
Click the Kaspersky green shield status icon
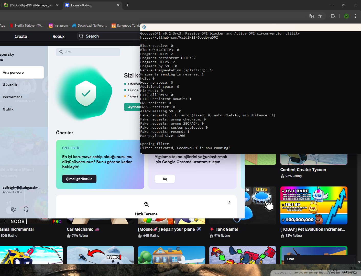(86, 93)
